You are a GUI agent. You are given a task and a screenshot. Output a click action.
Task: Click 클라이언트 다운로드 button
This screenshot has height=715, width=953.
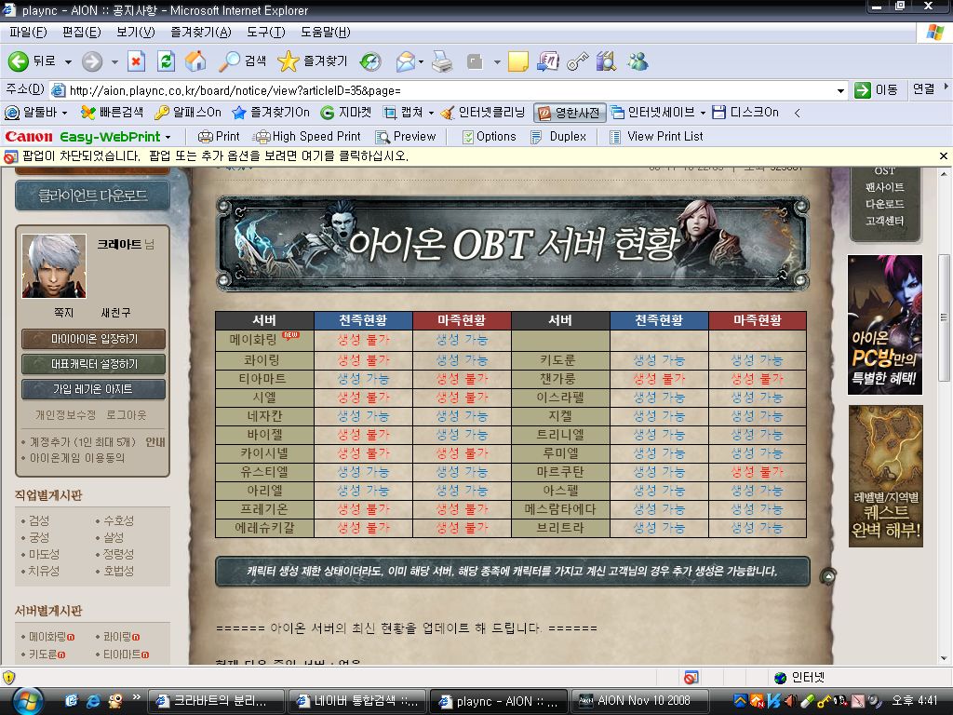92,196
